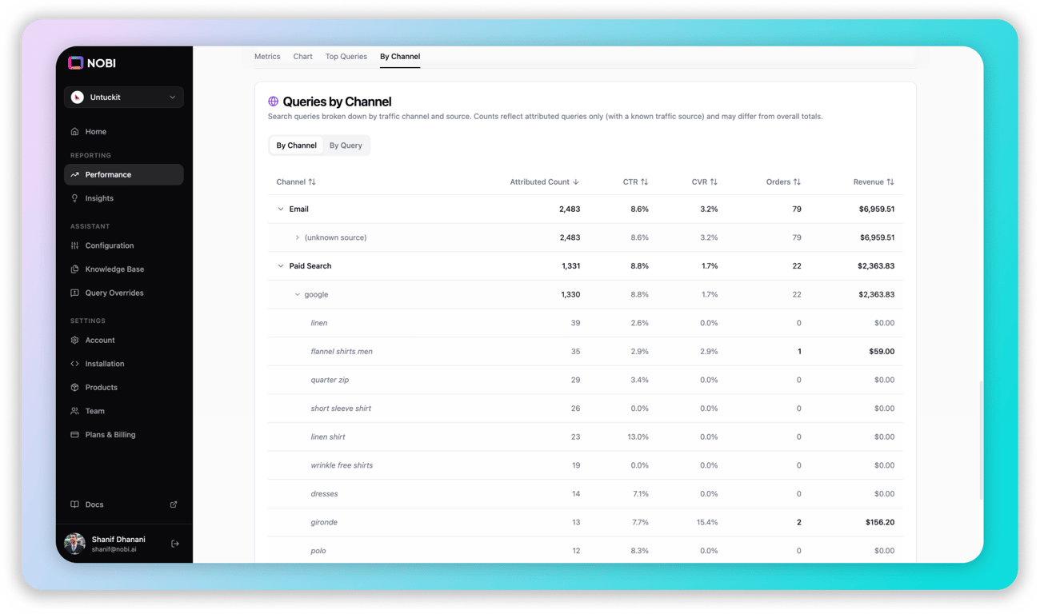Click the logout icon beside Shanif Dhanani
1040x614 pixels.
(174, 543)
